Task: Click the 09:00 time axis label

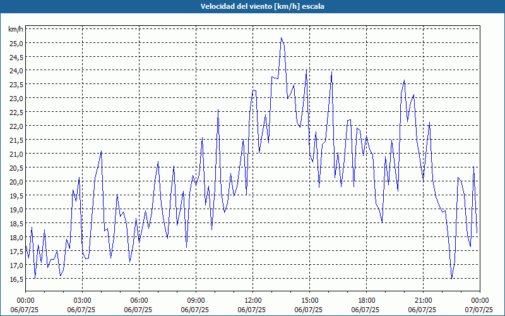Action: pyautogui.click(x=196, y=300)
